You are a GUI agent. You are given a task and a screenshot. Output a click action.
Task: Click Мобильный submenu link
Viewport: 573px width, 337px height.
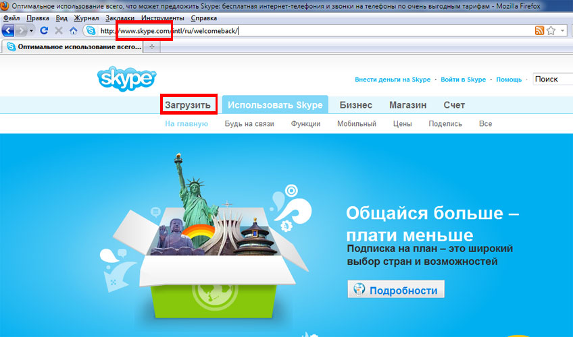coord(357,123)
